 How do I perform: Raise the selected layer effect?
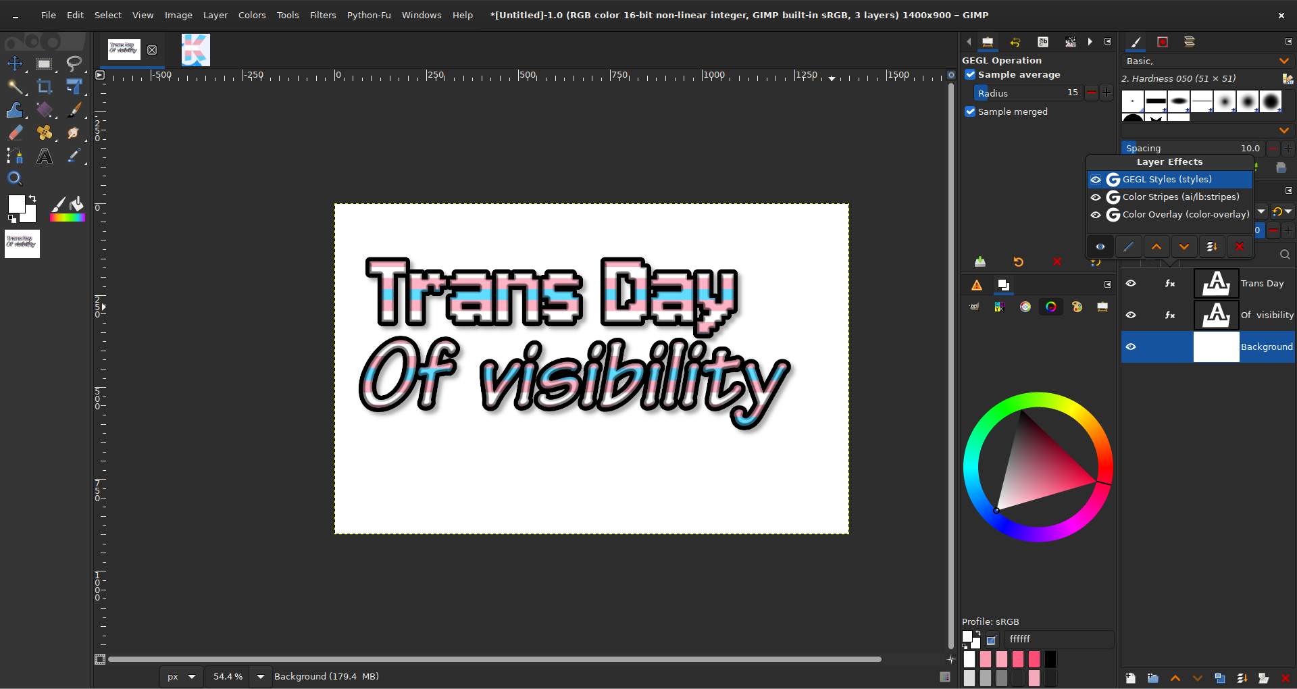click(x=1156, y=247)
